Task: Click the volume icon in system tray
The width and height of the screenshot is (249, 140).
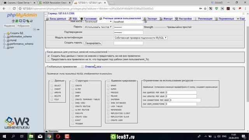Action: [219, 136]
